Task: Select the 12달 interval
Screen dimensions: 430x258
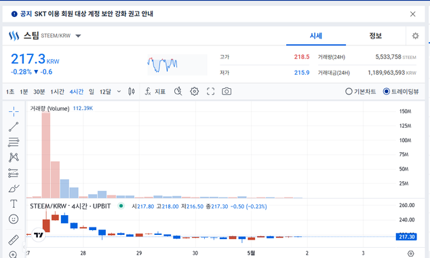Action: (105, 92)
